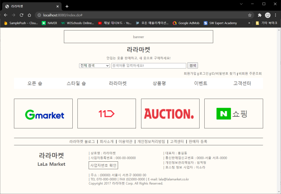Go back using the browser back arrow
The width and height of the screenshot is (281, 194).
pyautogui.click(x=5, y=15)
